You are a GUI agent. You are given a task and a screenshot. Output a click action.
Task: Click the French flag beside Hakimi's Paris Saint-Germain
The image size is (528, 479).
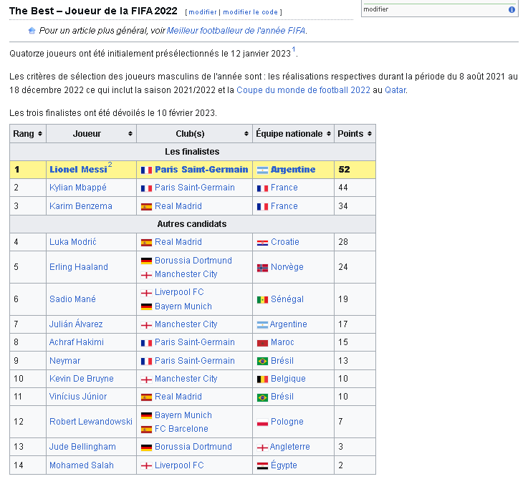tap(146, 343)
